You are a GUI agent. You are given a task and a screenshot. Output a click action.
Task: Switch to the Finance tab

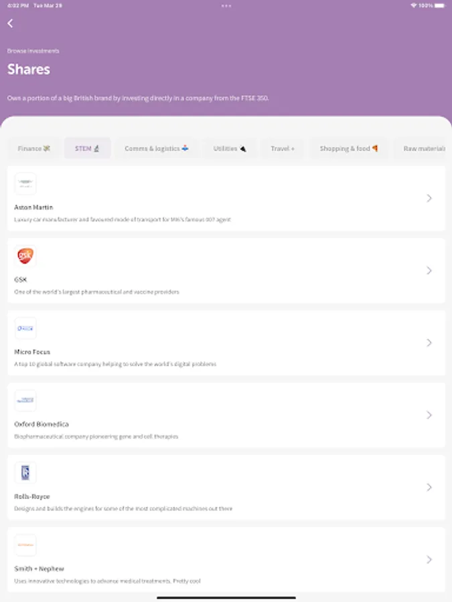pos(34,148)
